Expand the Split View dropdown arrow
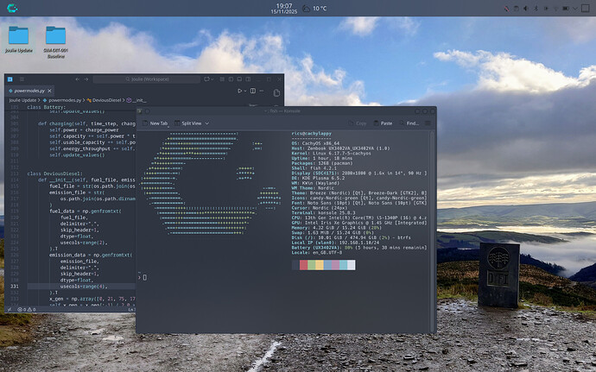This screenshot has width=596, height=372. [207, 123]
